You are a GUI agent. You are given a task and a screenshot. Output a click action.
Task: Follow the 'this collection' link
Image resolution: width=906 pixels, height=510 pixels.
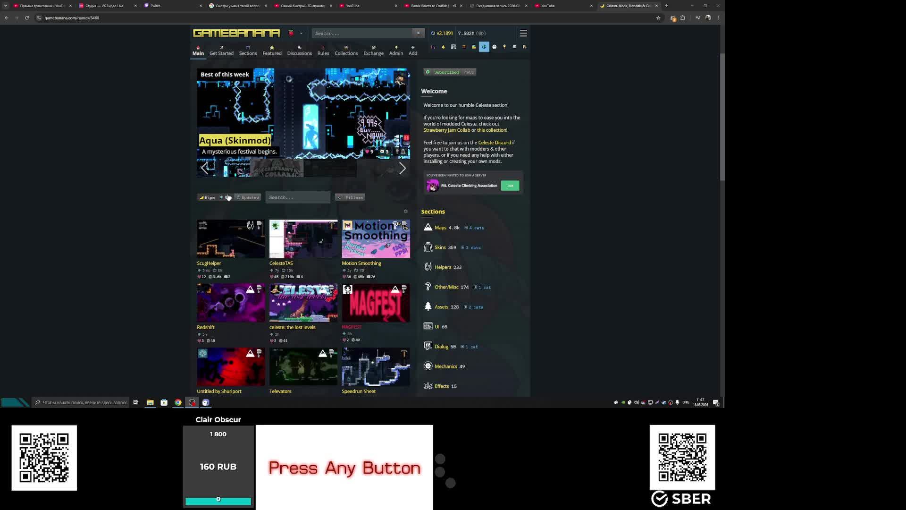[492, 130]
